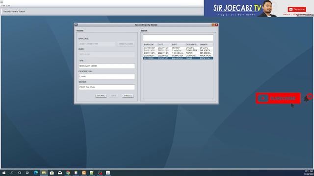Click the search box above the table
Image resolution: width=314 pixels, height=176 pixels.
tap(178, 38)
